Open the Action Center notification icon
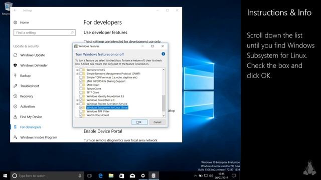This screenshot has height=180, width=321. pyautogui.click(x=234, y=175)
